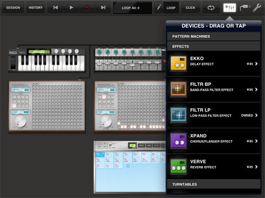
Task: Collapse the Effects section
Action: click(x=214, y=46)
